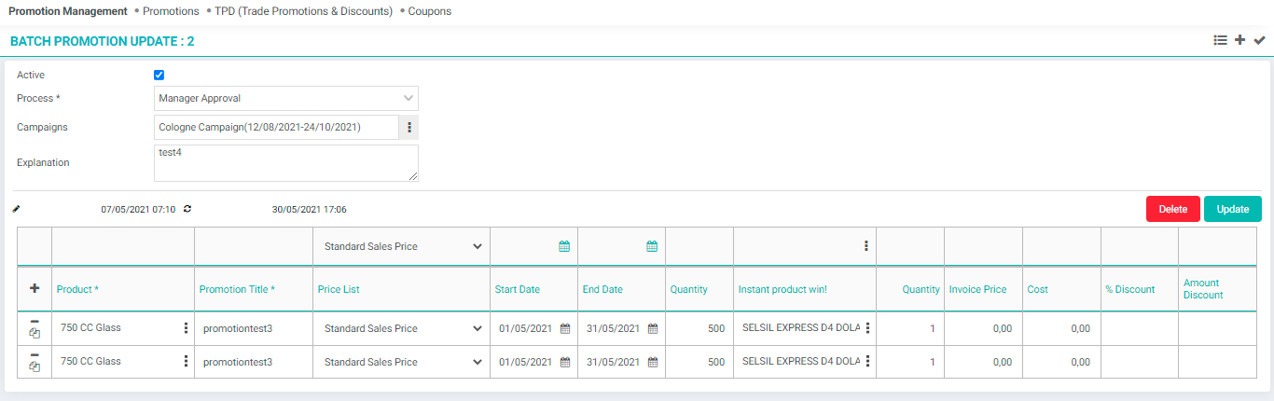Open Coupons breadcrumb
Image resolution: width=1274 pixels, height=401 pixels.
coord(430,11)
